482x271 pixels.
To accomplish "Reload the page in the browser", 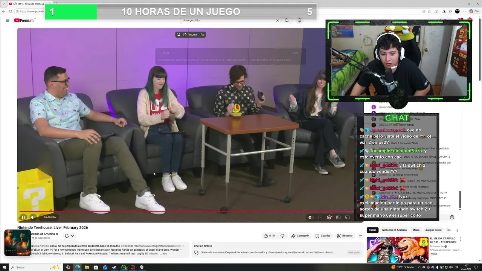I will pyautogui.click(x=10, y=11).
